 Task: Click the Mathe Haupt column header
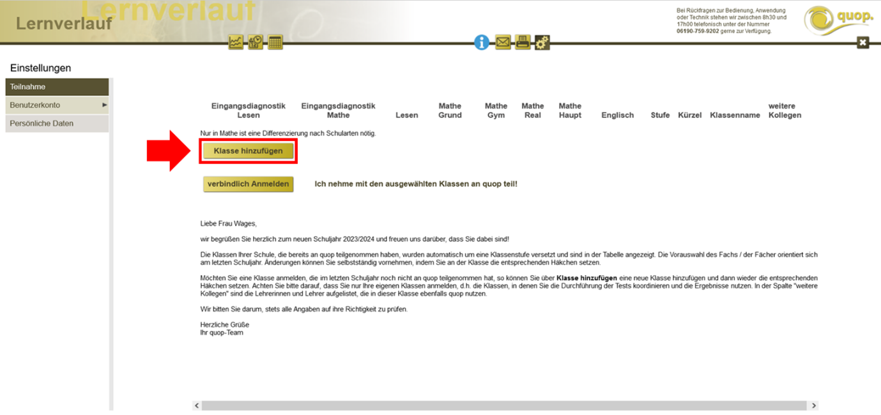coord(570,110)
